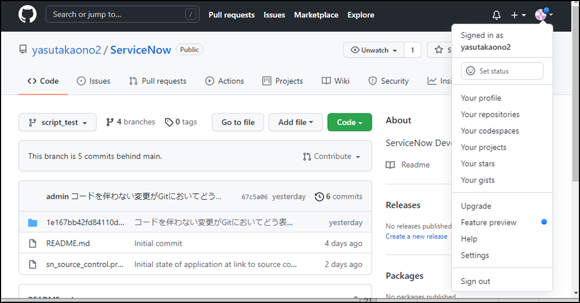Click the Go to file button
This screenshot has width=580, height=303.
tap(238, 122)
